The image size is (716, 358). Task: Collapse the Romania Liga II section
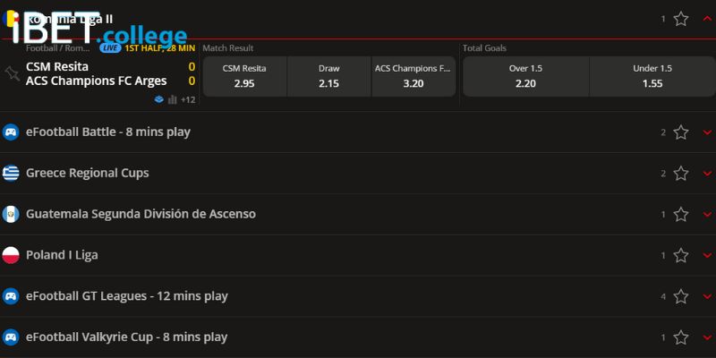click(707, 19)
